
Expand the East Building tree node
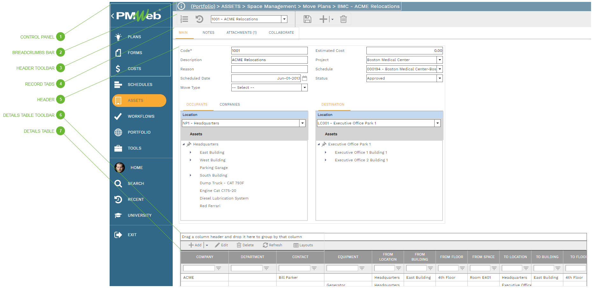[x=191, y=152]
